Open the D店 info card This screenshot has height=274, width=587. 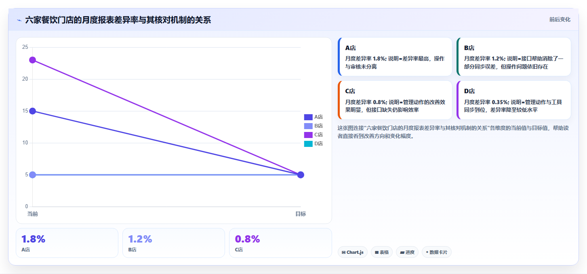(x=513, y=100)
